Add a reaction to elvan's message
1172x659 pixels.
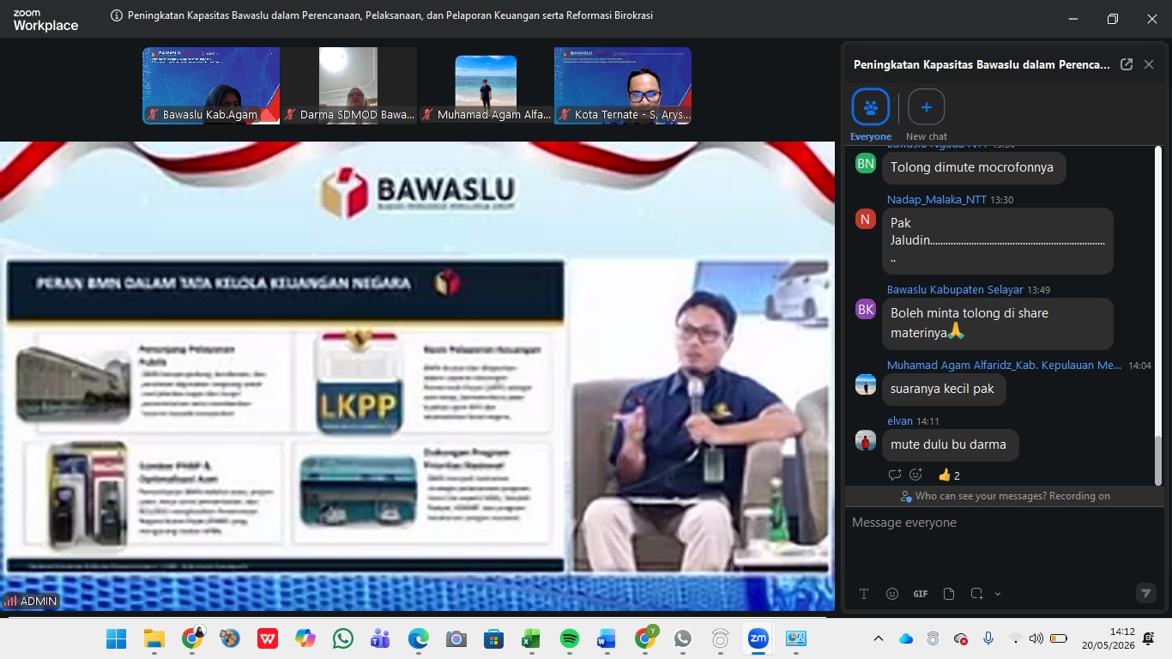coord(916,475)
